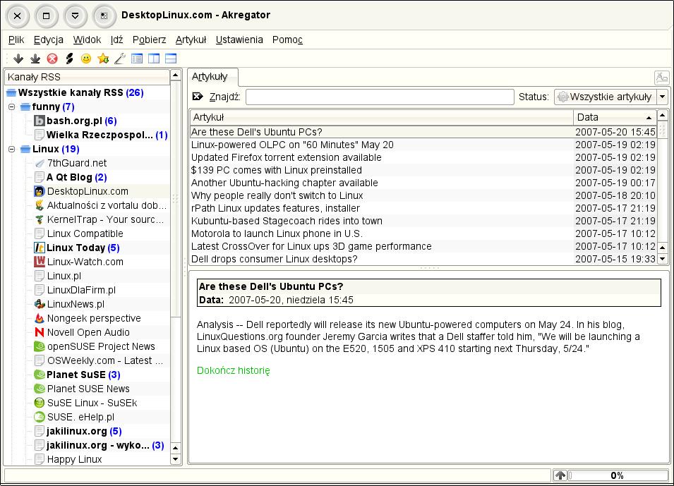The image size is (674, 486).
Task: Sort by Artykuł column header
Action: pos(382,117)
